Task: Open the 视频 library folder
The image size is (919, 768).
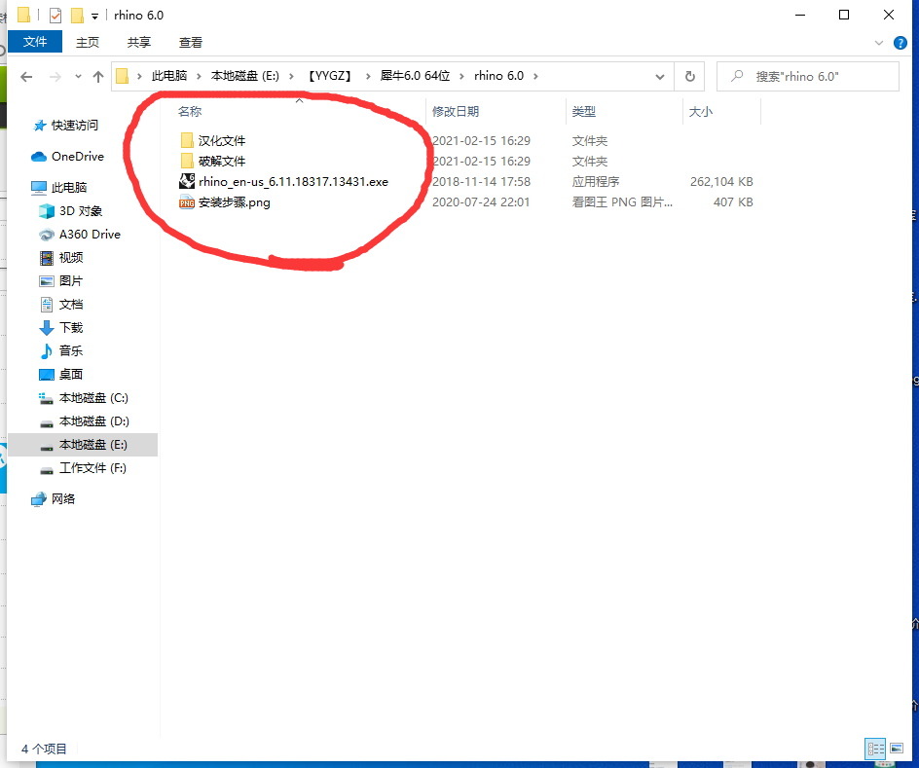Action: tap(70, 258)
